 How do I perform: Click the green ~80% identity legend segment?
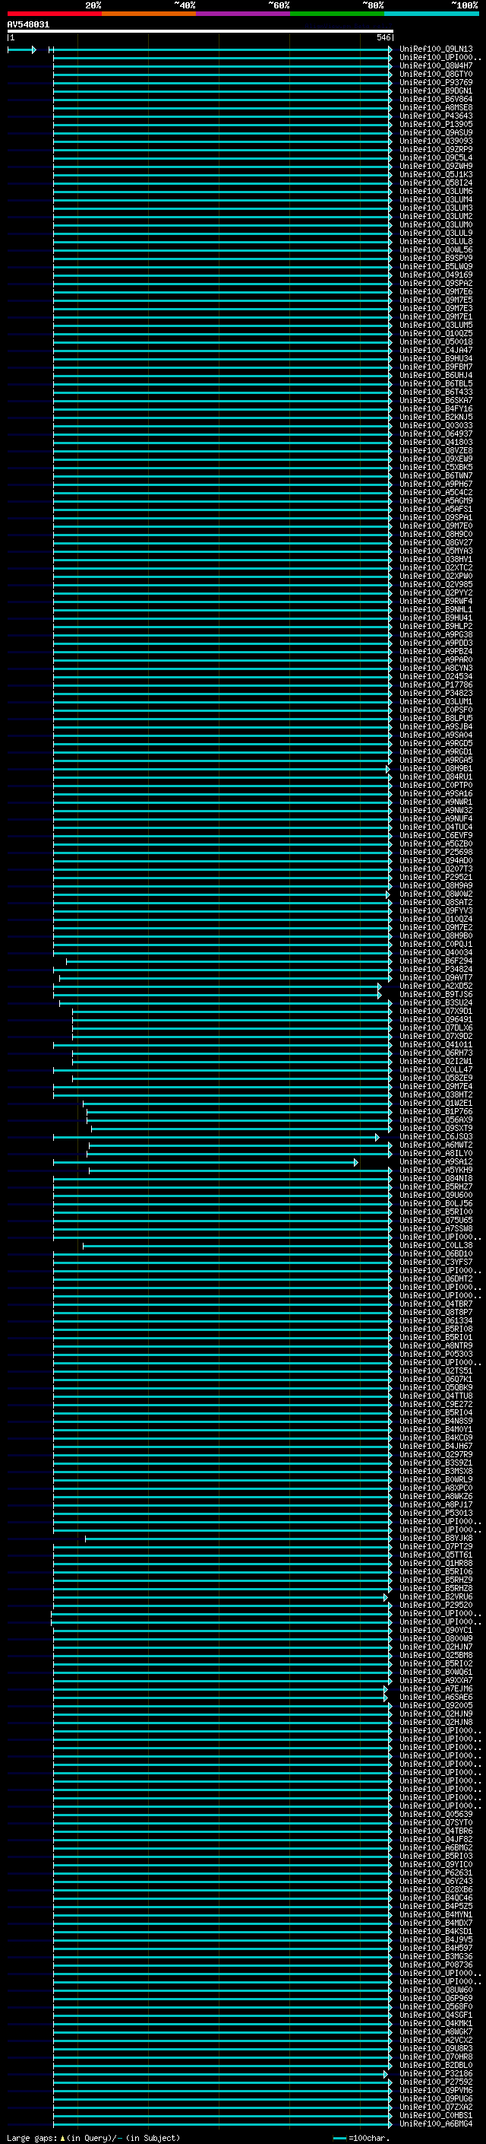(337, 14)
